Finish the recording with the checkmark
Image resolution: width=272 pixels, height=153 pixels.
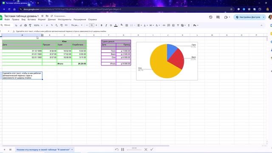pyautogui.click(x=152, y=149)
